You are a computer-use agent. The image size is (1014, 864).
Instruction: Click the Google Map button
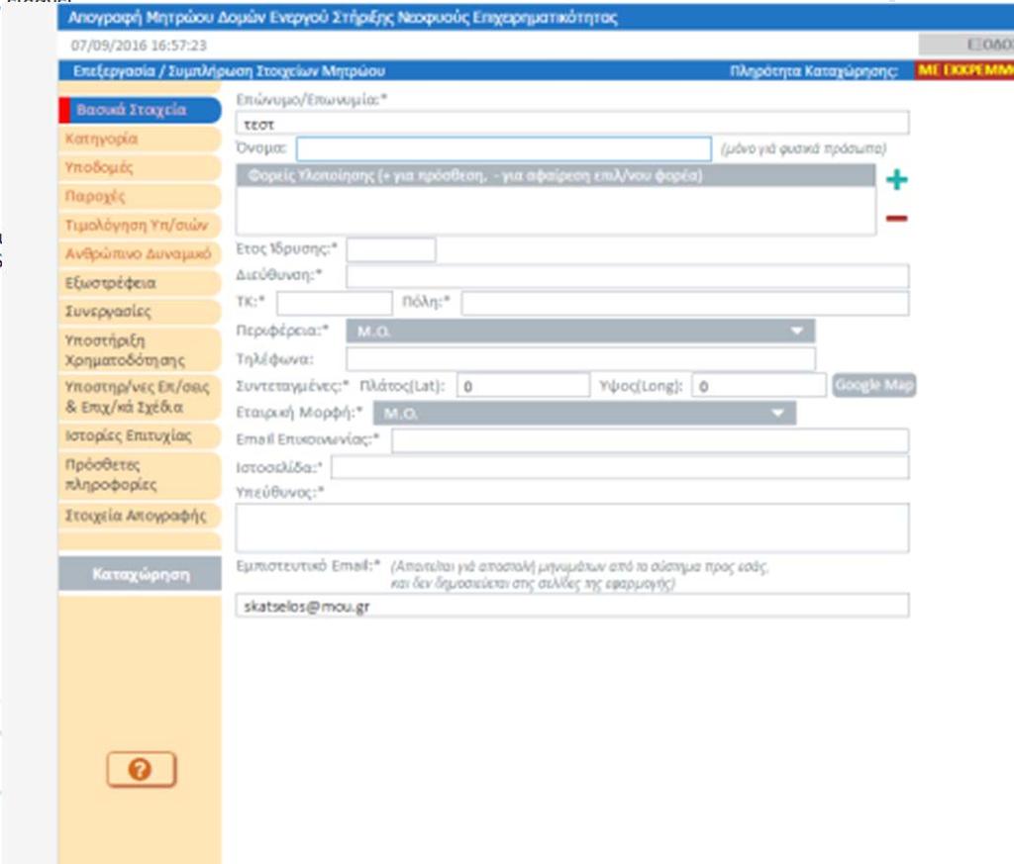point(873,385)
